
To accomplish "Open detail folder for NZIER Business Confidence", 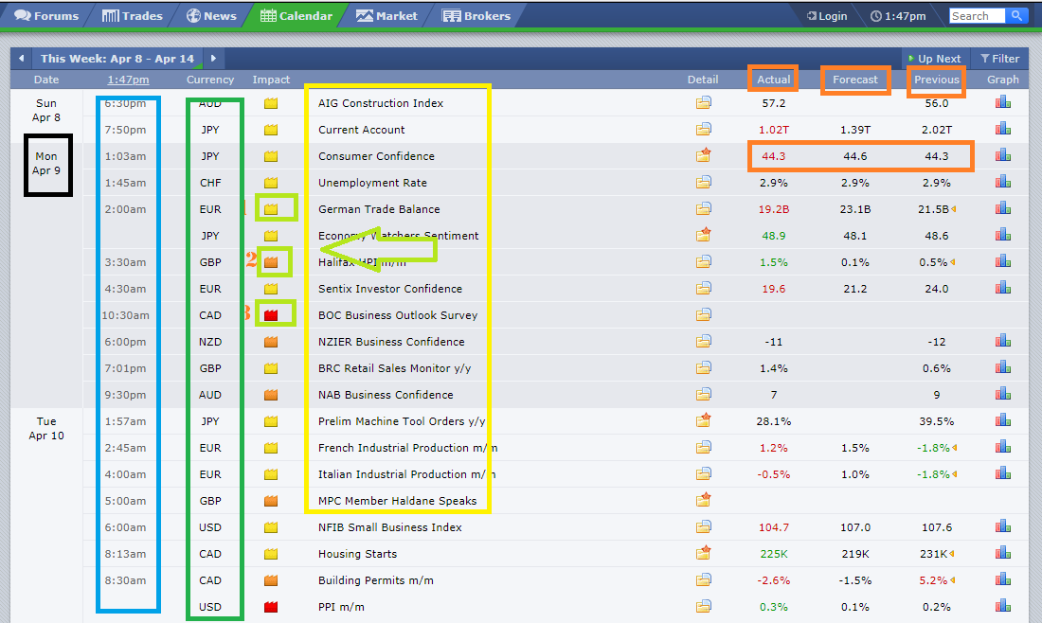I will [703, 342].
